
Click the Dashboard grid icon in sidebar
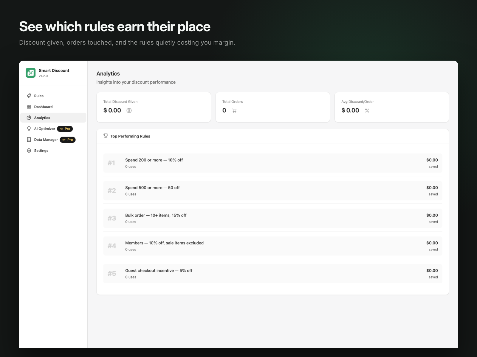click(29, 107)
